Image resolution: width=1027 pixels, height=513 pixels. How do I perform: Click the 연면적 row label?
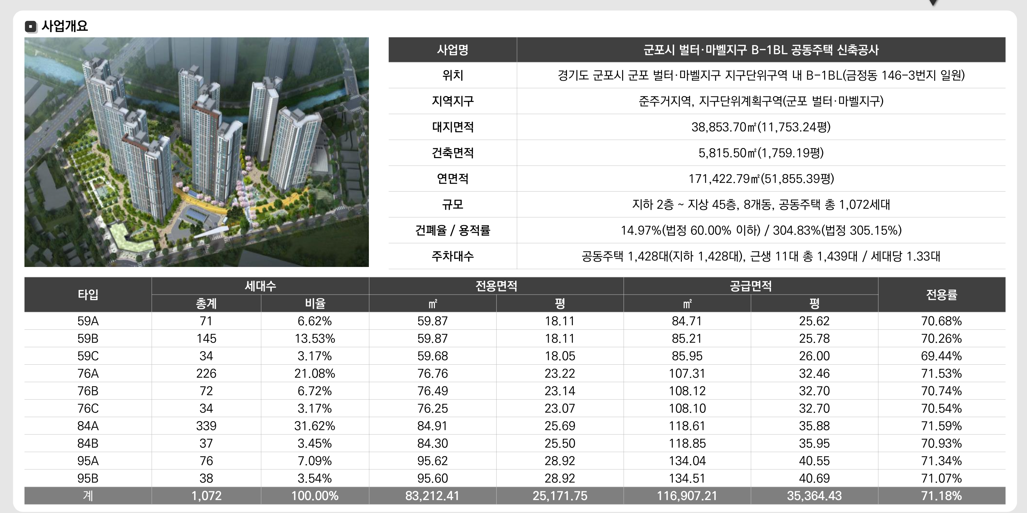click(x=452, y=178)
